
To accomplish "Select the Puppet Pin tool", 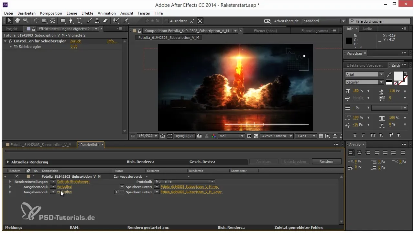I will pos(126,21).
